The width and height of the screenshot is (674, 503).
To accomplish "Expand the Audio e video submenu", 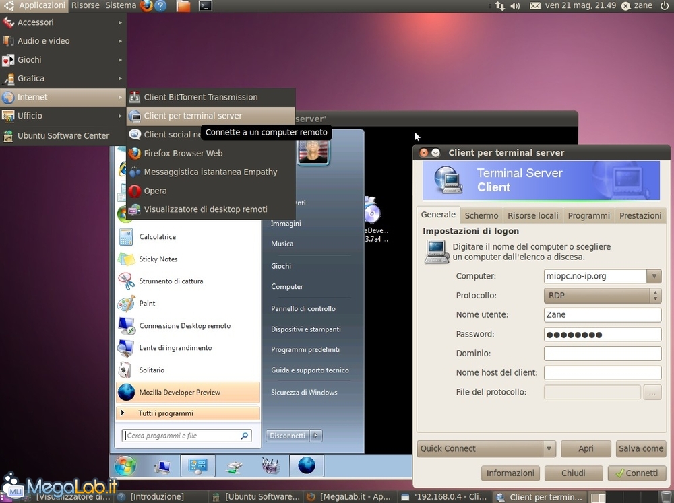I will point(63,41).
